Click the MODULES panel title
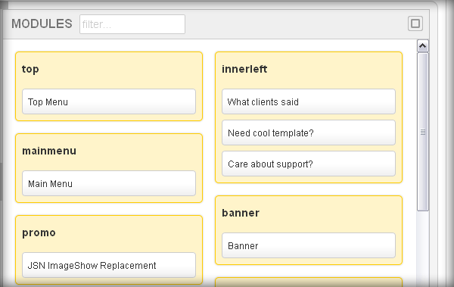Image resolution: width=454 pixels, height=287 pixels. coord(42,23)
